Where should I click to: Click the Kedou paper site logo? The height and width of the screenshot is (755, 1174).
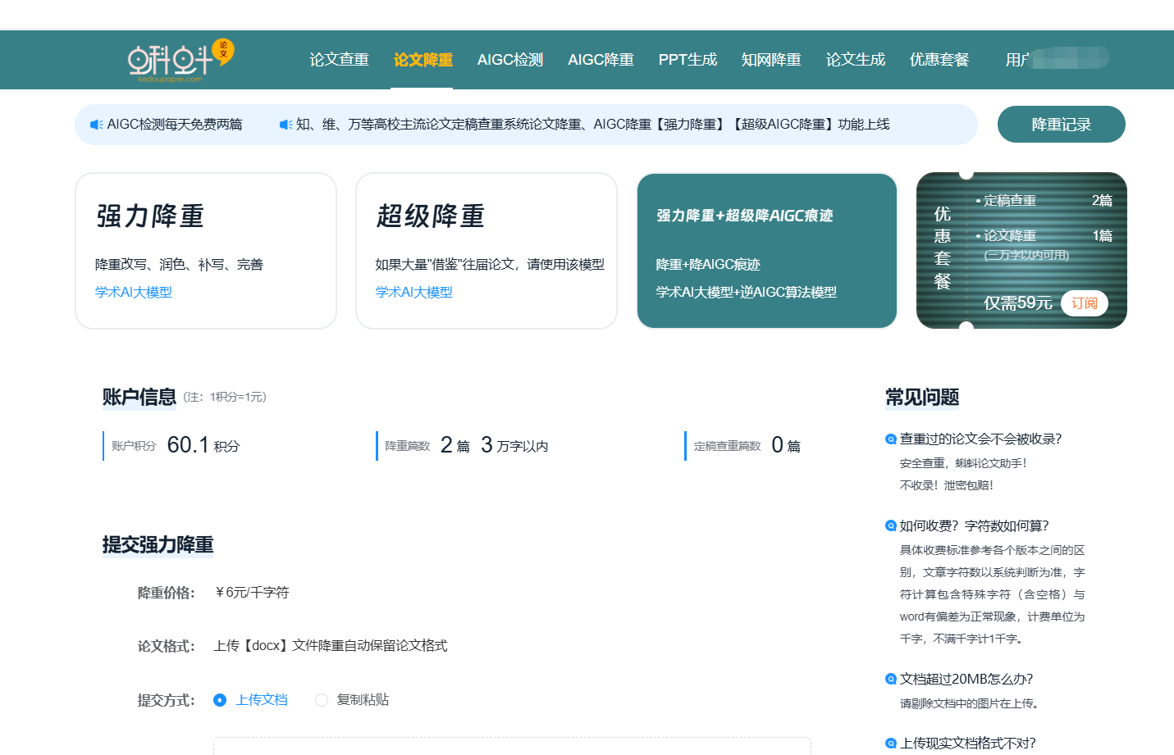[x=180, y=61]
